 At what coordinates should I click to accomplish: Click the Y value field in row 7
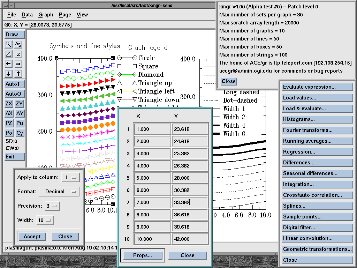190,202
